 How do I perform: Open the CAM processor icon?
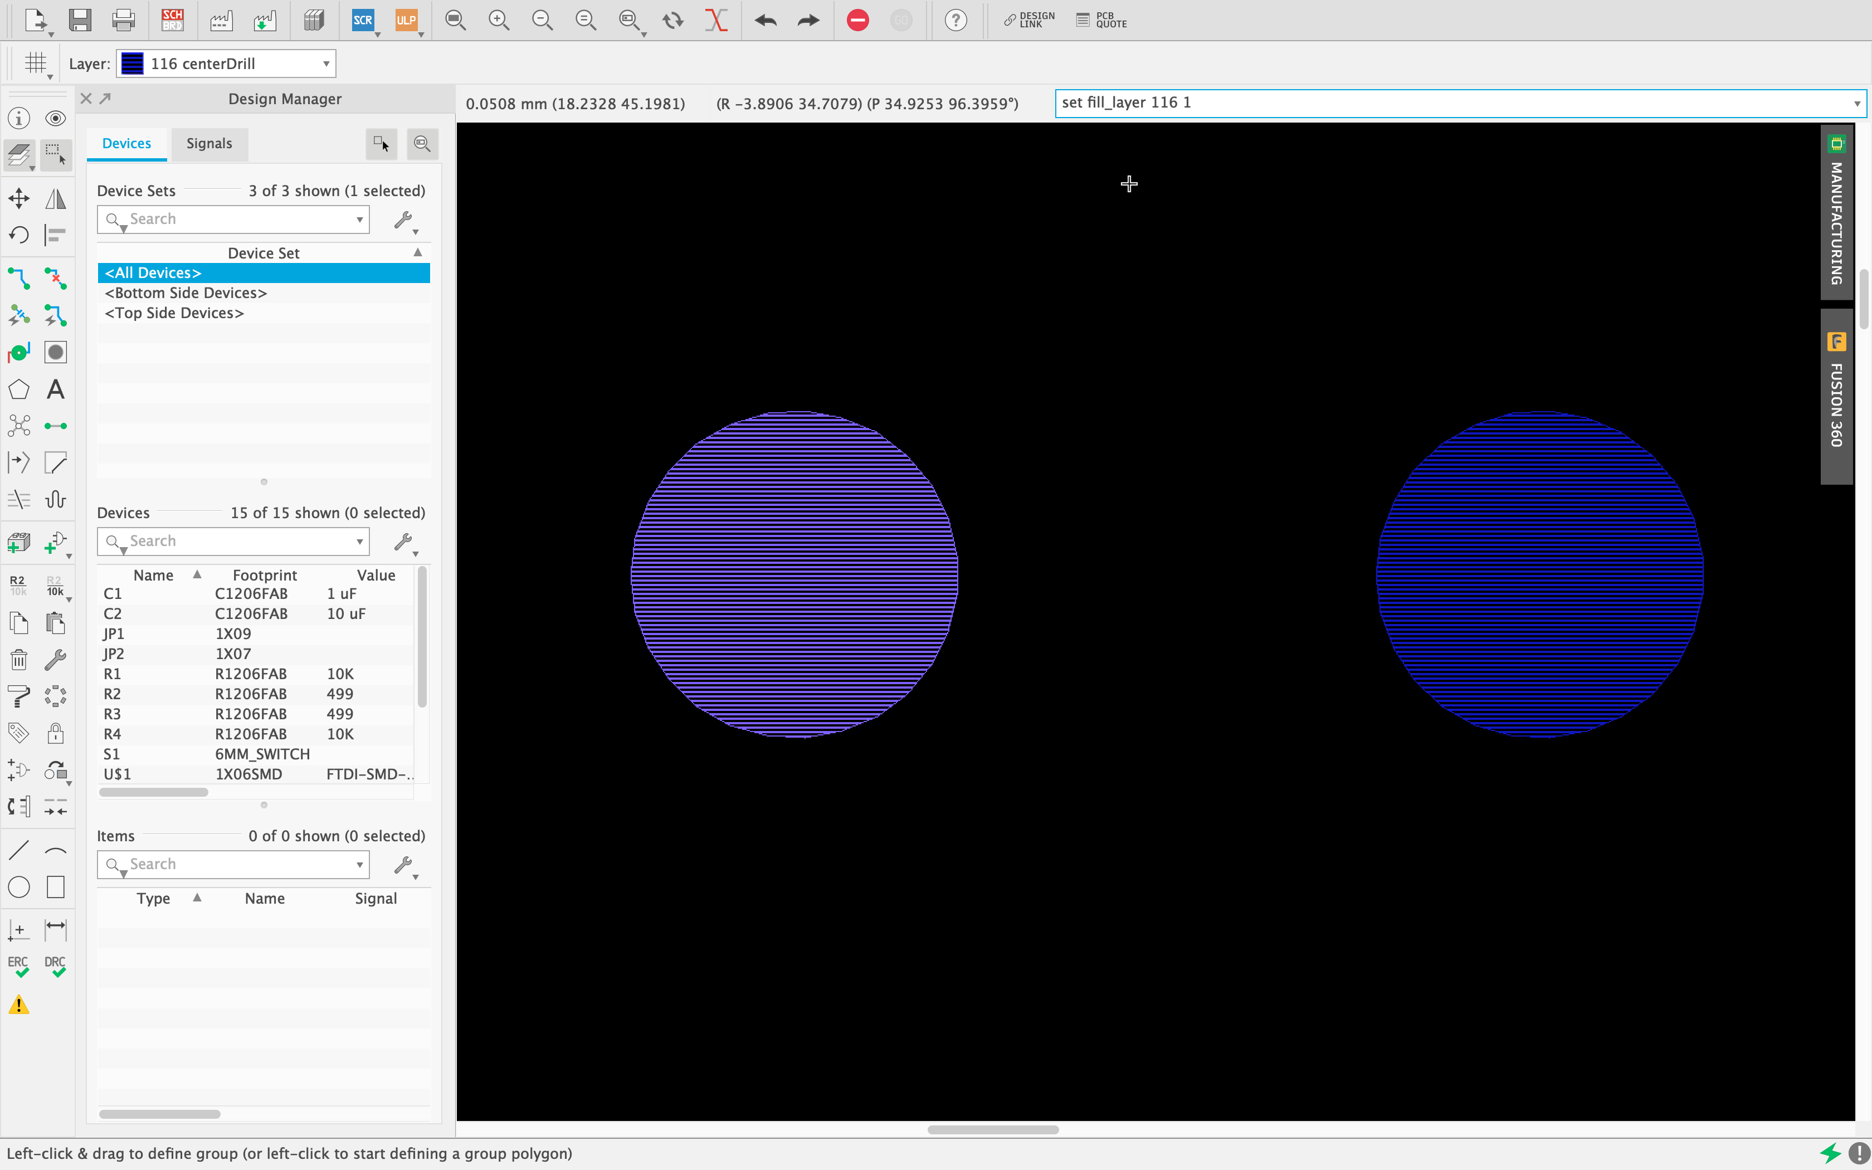[x=221, y=20]
